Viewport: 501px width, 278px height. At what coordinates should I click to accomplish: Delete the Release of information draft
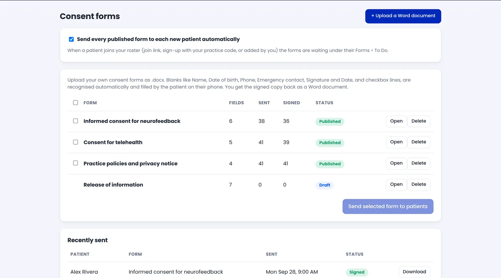click(419, 184)
